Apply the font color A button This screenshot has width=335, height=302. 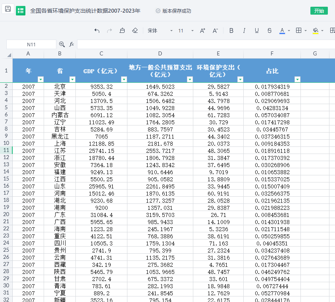coord(282,31)
